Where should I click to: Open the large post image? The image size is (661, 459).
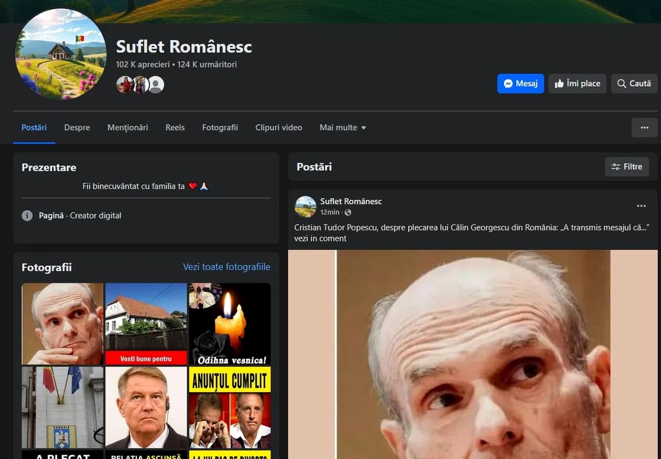(x=472, y=354)
